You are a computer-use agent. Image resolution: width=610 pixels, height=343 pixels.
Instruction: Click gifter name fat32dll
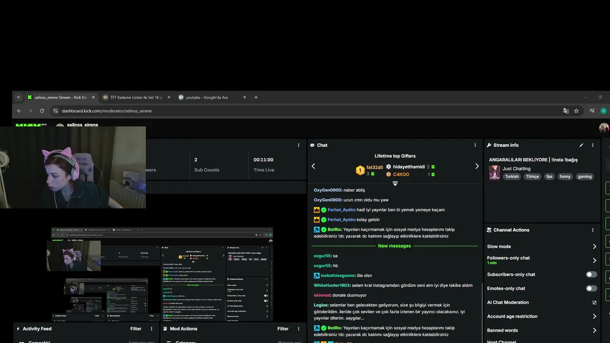click(x=375, y=167)
